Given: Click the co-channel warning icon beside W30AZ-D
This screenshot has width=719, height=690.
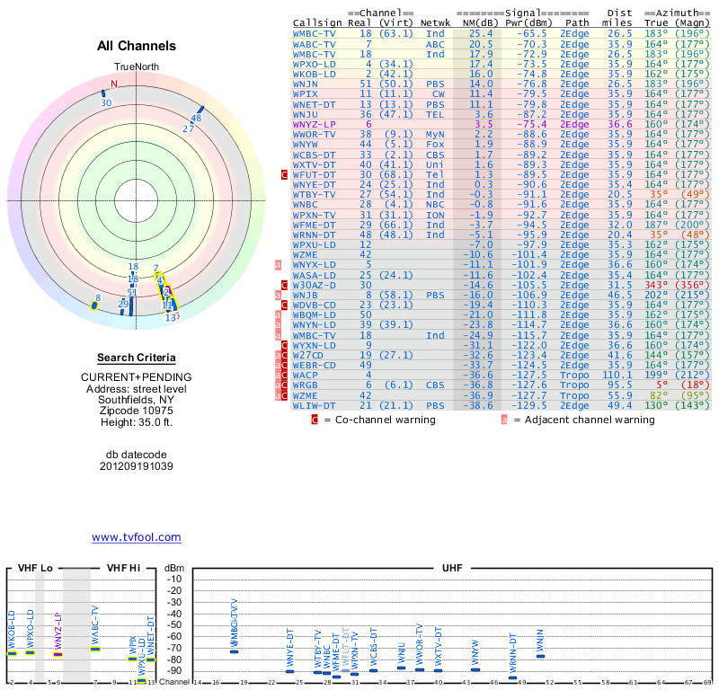Looking at the screenshot, I should pos(284,284).
